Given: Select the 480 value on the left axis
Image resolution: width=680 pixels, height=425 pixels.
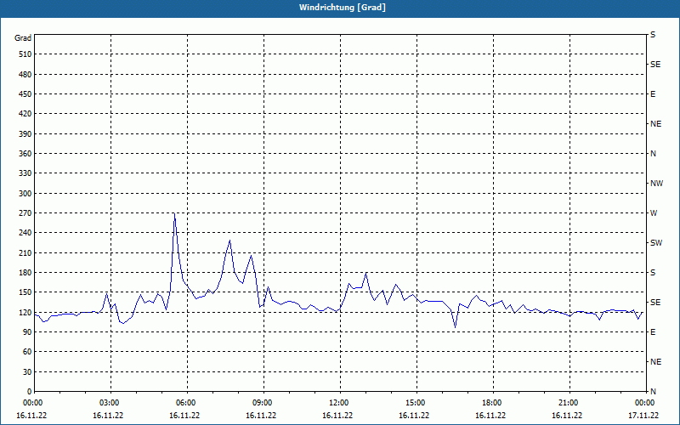Looking at the screenshot, I should coord(25,74).
